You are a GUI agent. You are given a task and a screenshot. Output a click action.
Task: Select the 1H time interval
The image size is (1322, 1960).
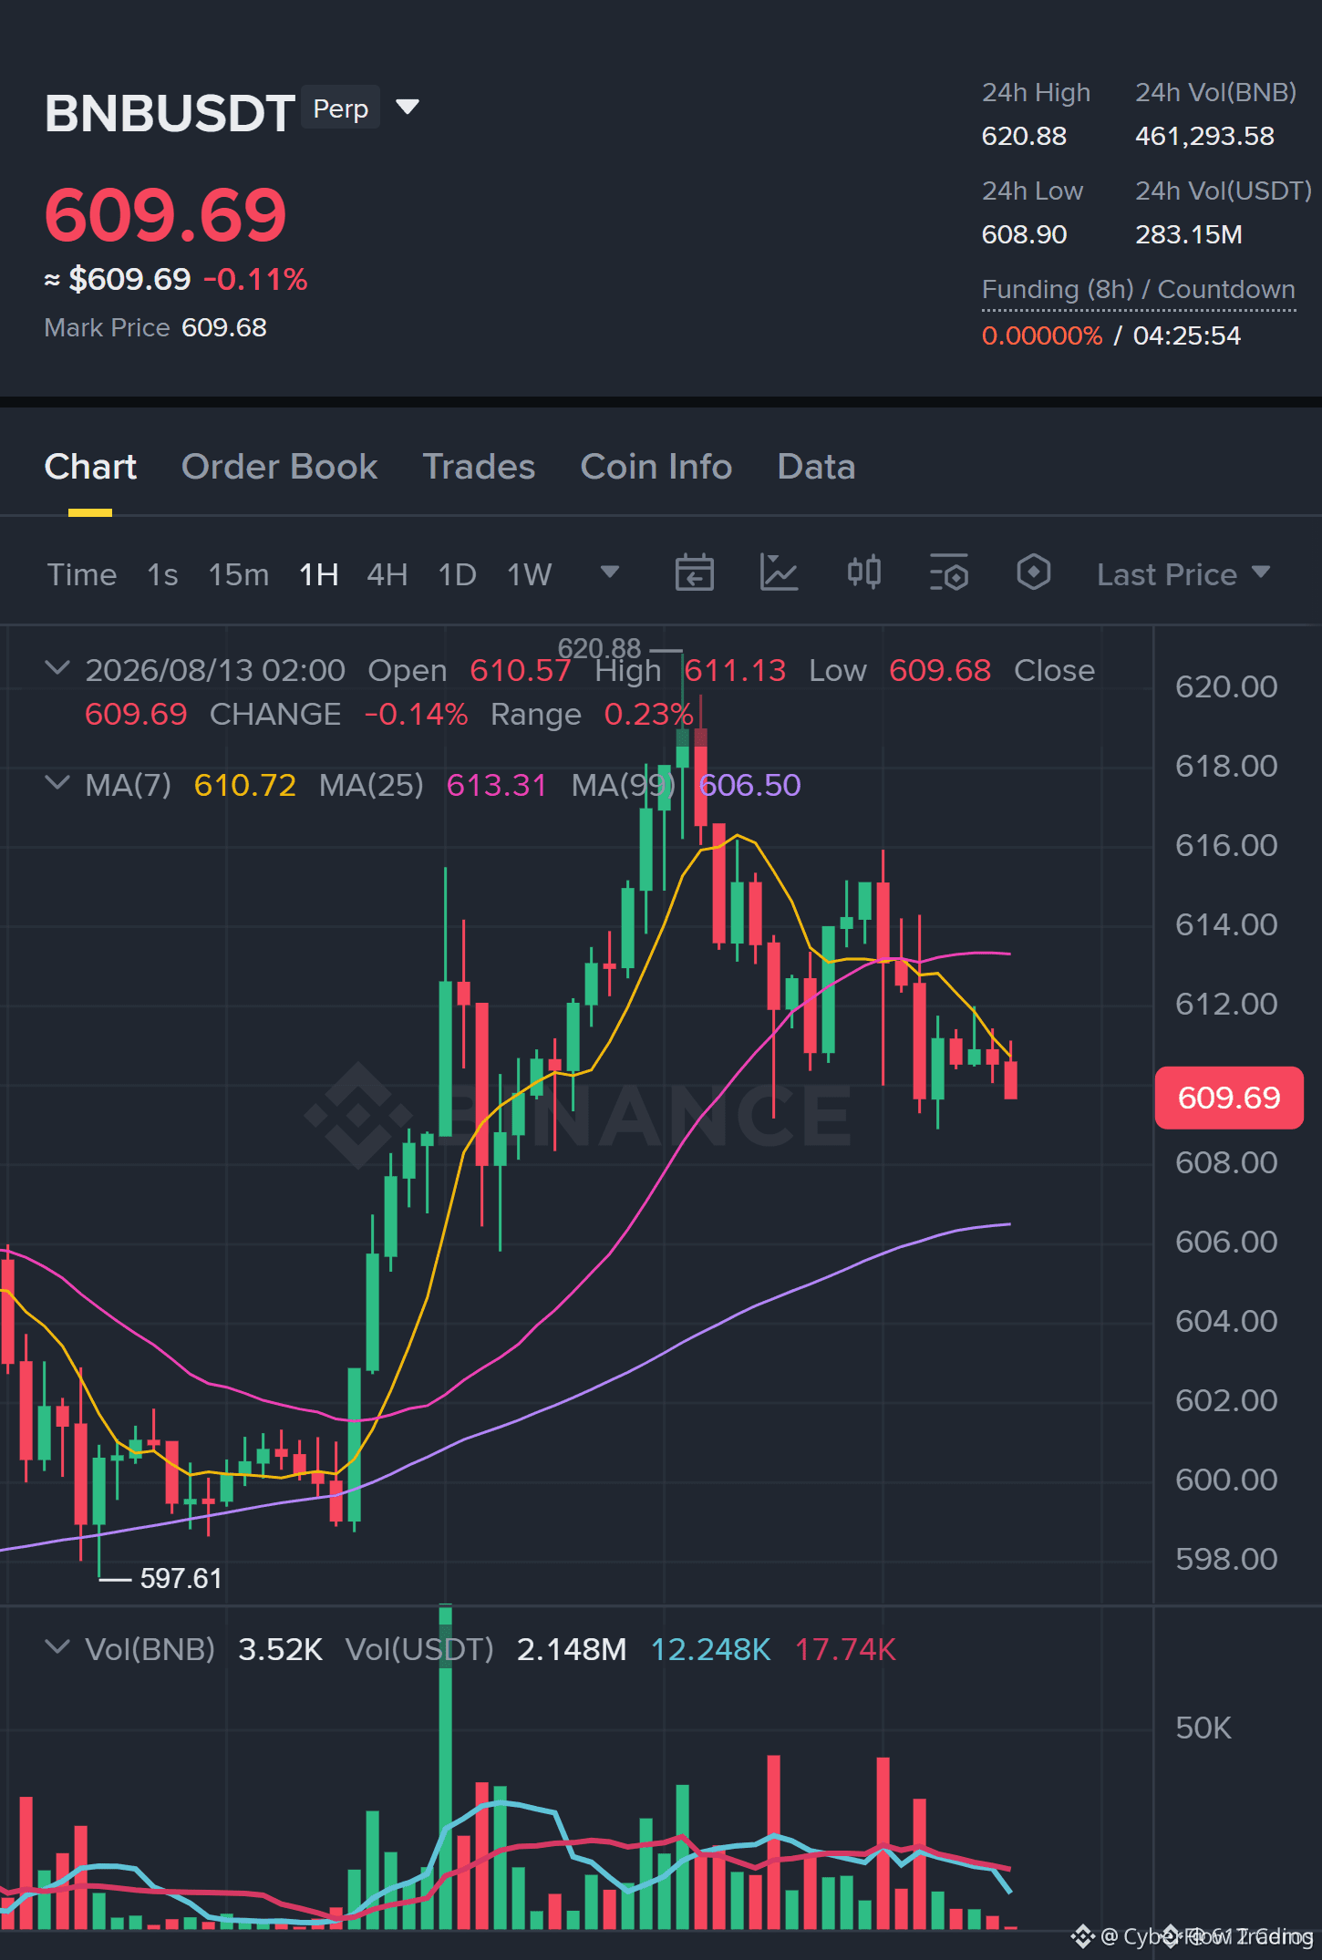click(x=319, y=574)
